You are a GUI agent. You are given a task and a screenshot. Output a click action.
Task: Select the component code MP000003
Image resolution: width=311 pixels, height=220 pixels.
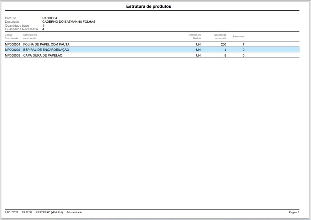(x=12, y=55)
